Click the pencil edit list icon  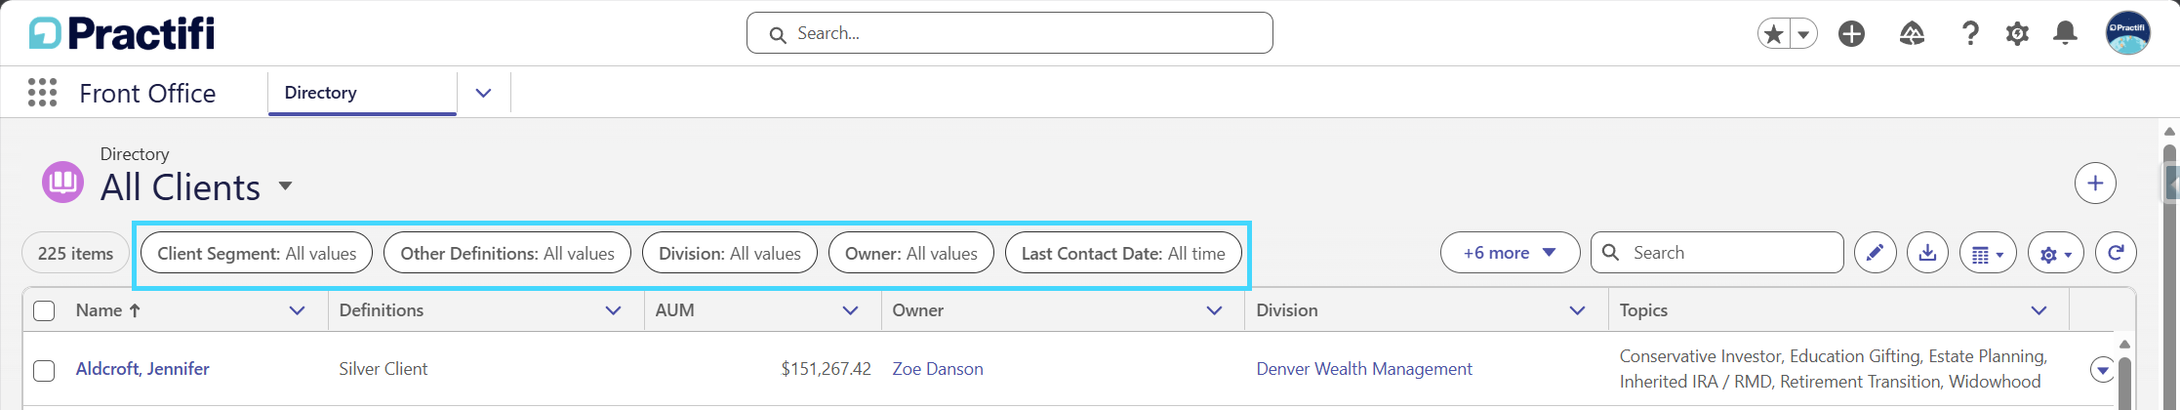coord(1875,253)
